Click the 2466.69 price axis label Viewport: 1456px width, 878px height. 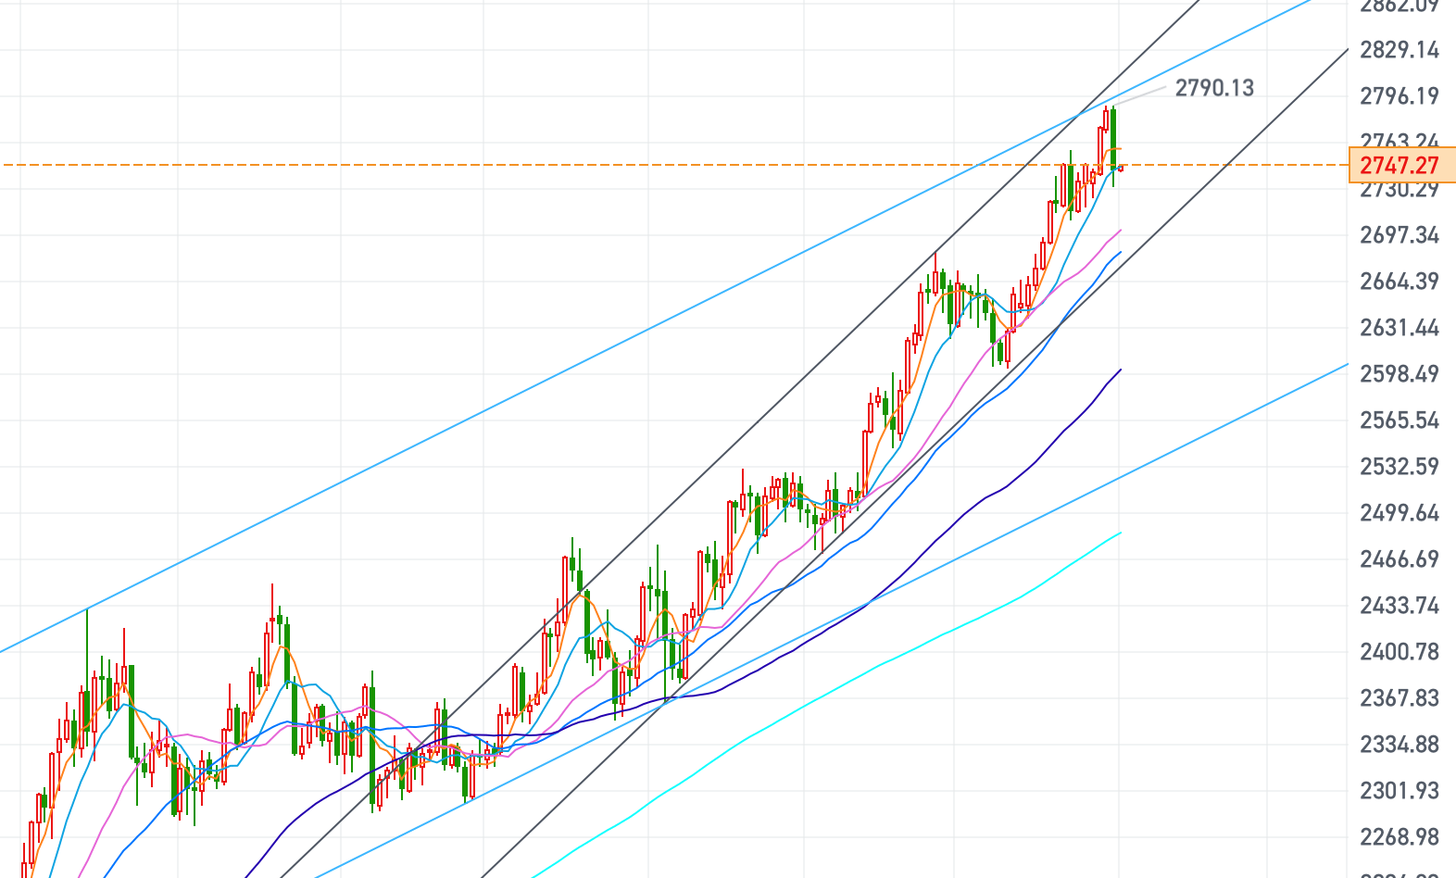[1400, 559]
